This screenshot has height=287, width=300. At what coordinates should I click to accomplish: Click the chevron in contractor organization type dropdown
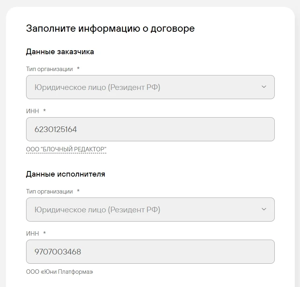click(x=264, y=210)
